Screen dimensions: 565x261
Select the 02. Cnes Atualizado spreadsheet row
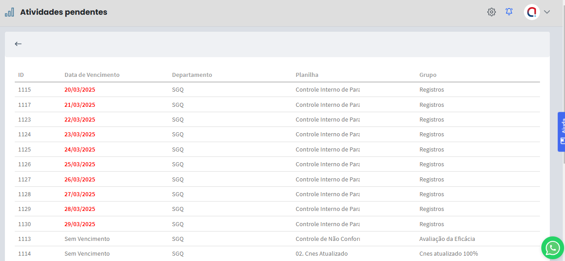point(321,254)
